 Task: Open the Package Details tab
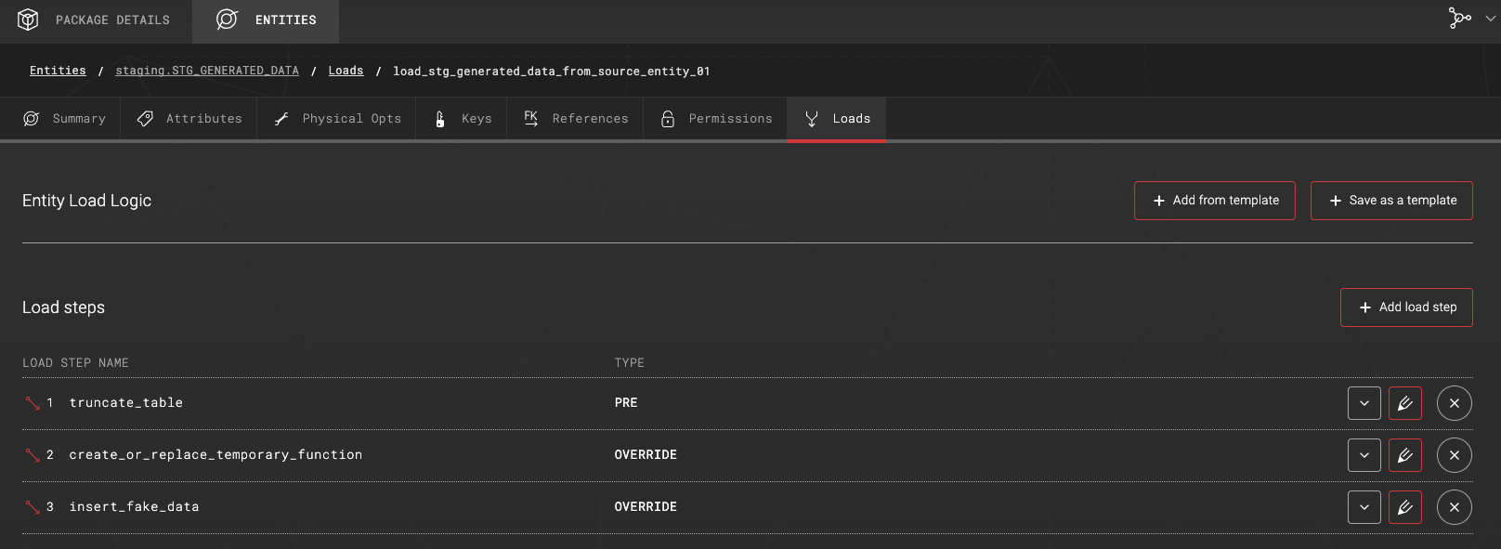pyautogui.click(x=95, y=20)
